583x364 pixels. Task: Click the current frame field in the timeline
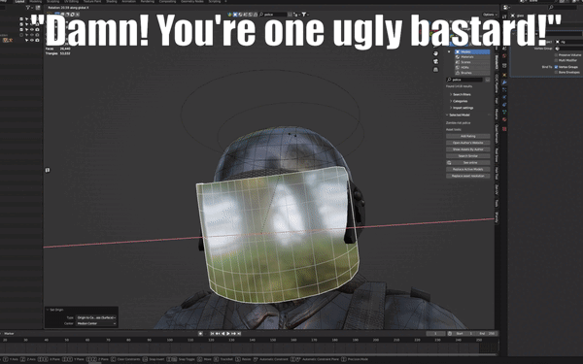tap(435, 334)
